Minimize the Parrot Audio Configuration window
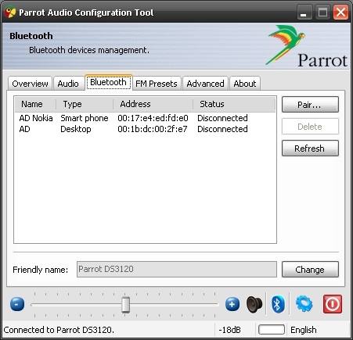The height and width of the screenshot is (340, 353). (304, 13)
